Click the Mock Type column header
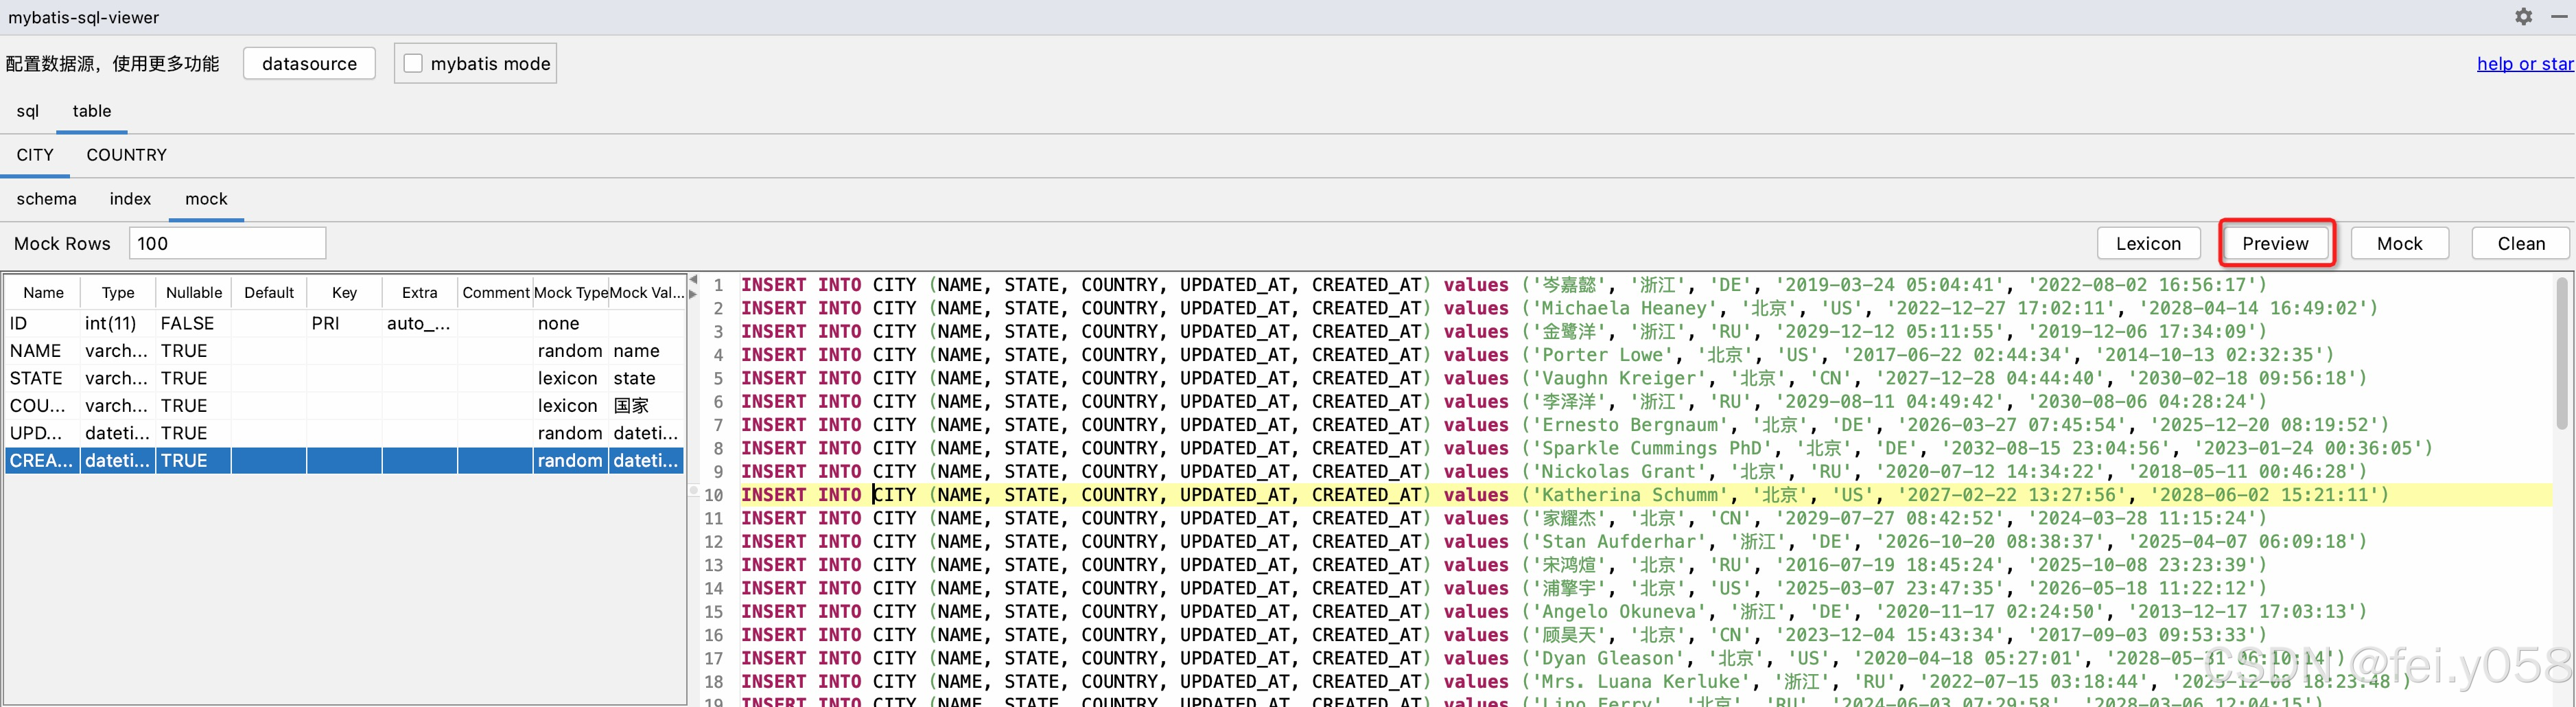Viewport: 2576px width, 707px height. pyautogui.click(x=571, y=292)
